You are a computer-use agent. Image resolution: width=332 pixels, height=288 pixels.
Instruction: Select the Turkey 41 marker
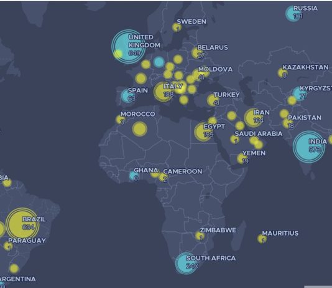[213, 100]
